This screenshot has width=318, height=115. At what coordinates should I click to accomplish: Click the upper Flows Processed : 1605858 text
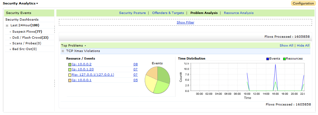[287, 37]
